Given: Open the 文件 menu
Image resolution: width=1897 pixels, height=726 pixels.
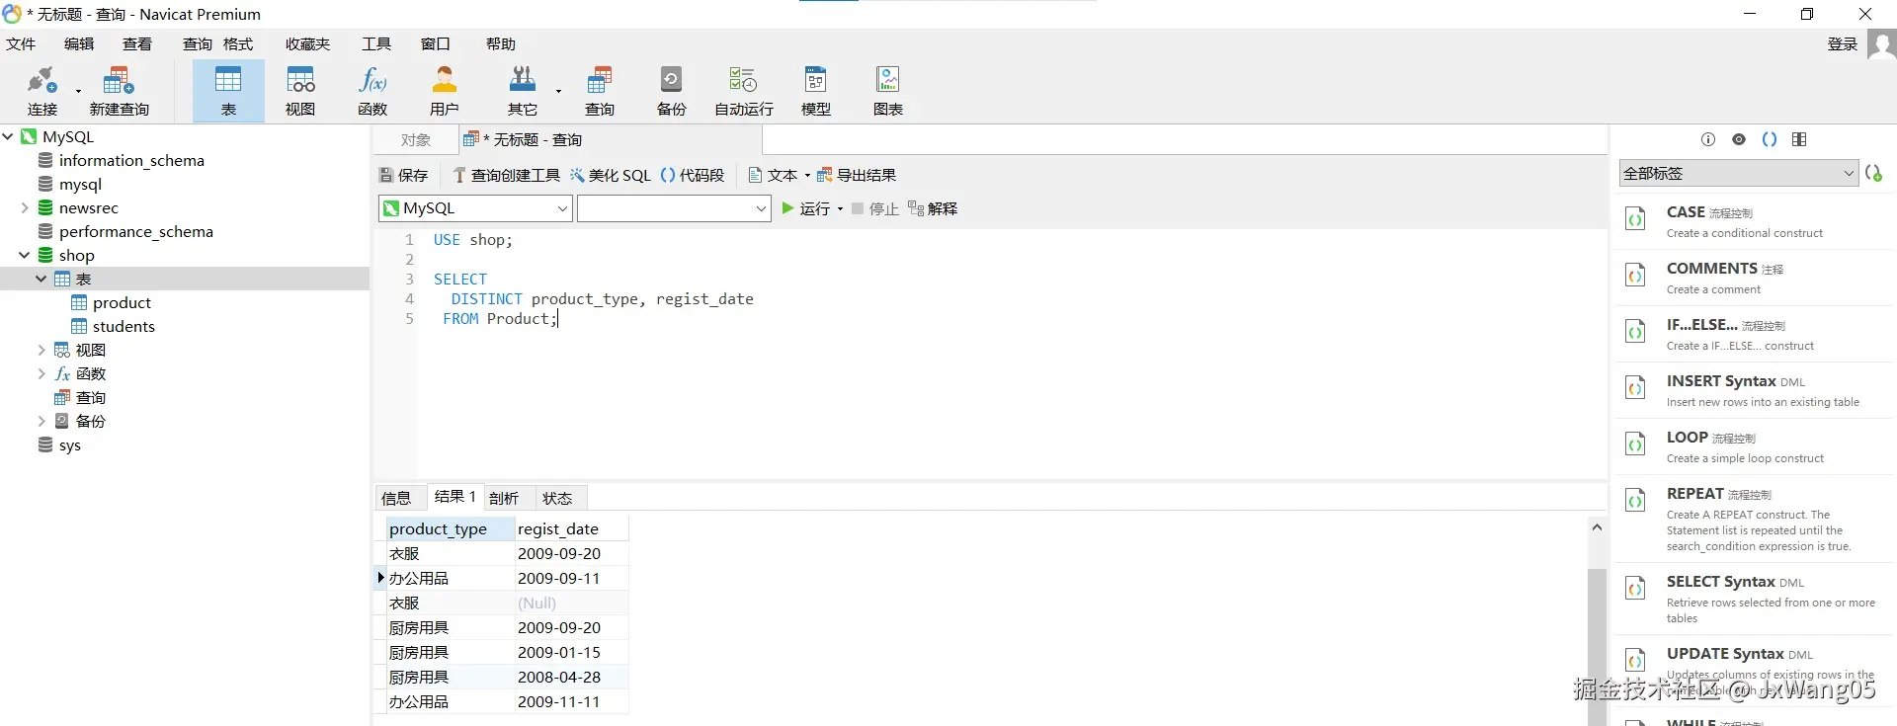Looking at the screenshot, I should coord(21,44).
